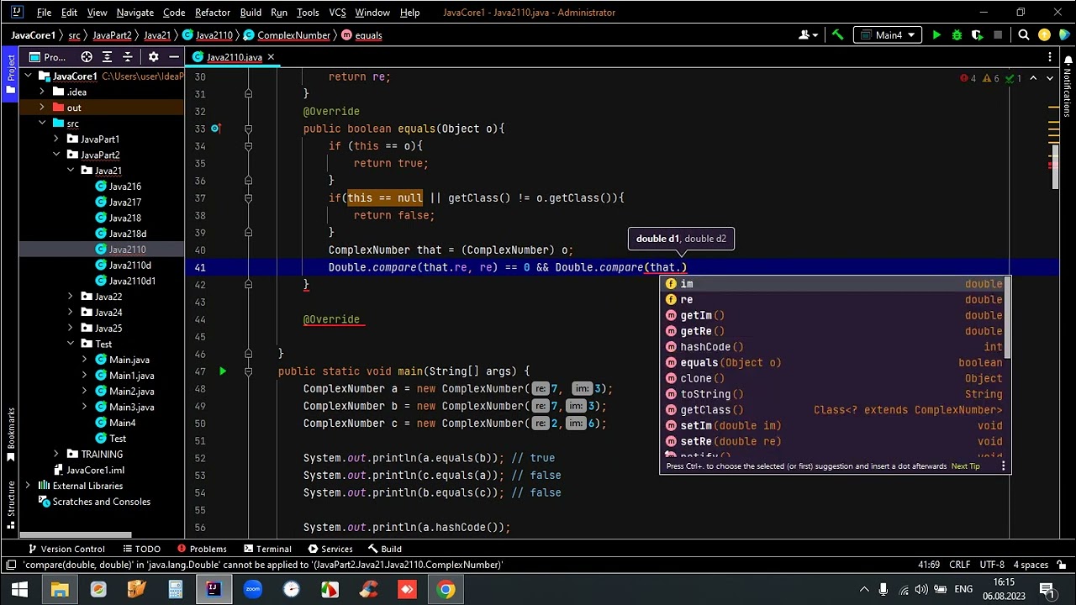Open the Refactor menu

point(213,13)
